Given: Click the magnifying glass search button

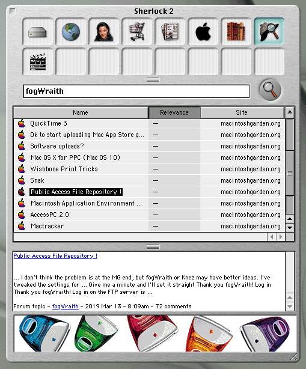Looking at the screenshot, I should [270, 90].
